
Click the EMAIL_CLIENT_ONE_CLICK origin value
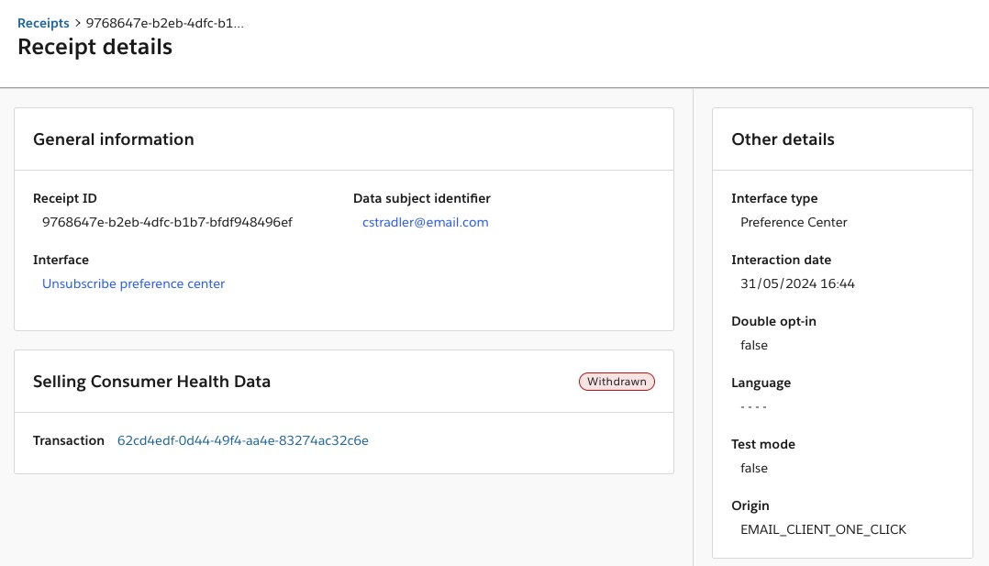tap(823, 529)
